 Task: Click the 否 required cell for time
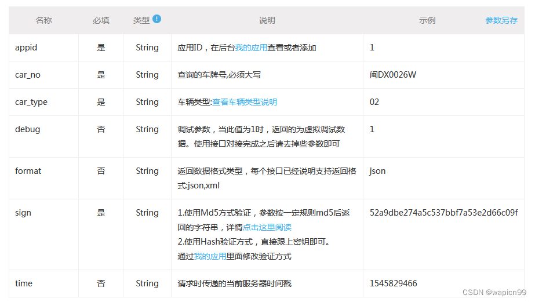pyautogui.click(x=101, y=283)
